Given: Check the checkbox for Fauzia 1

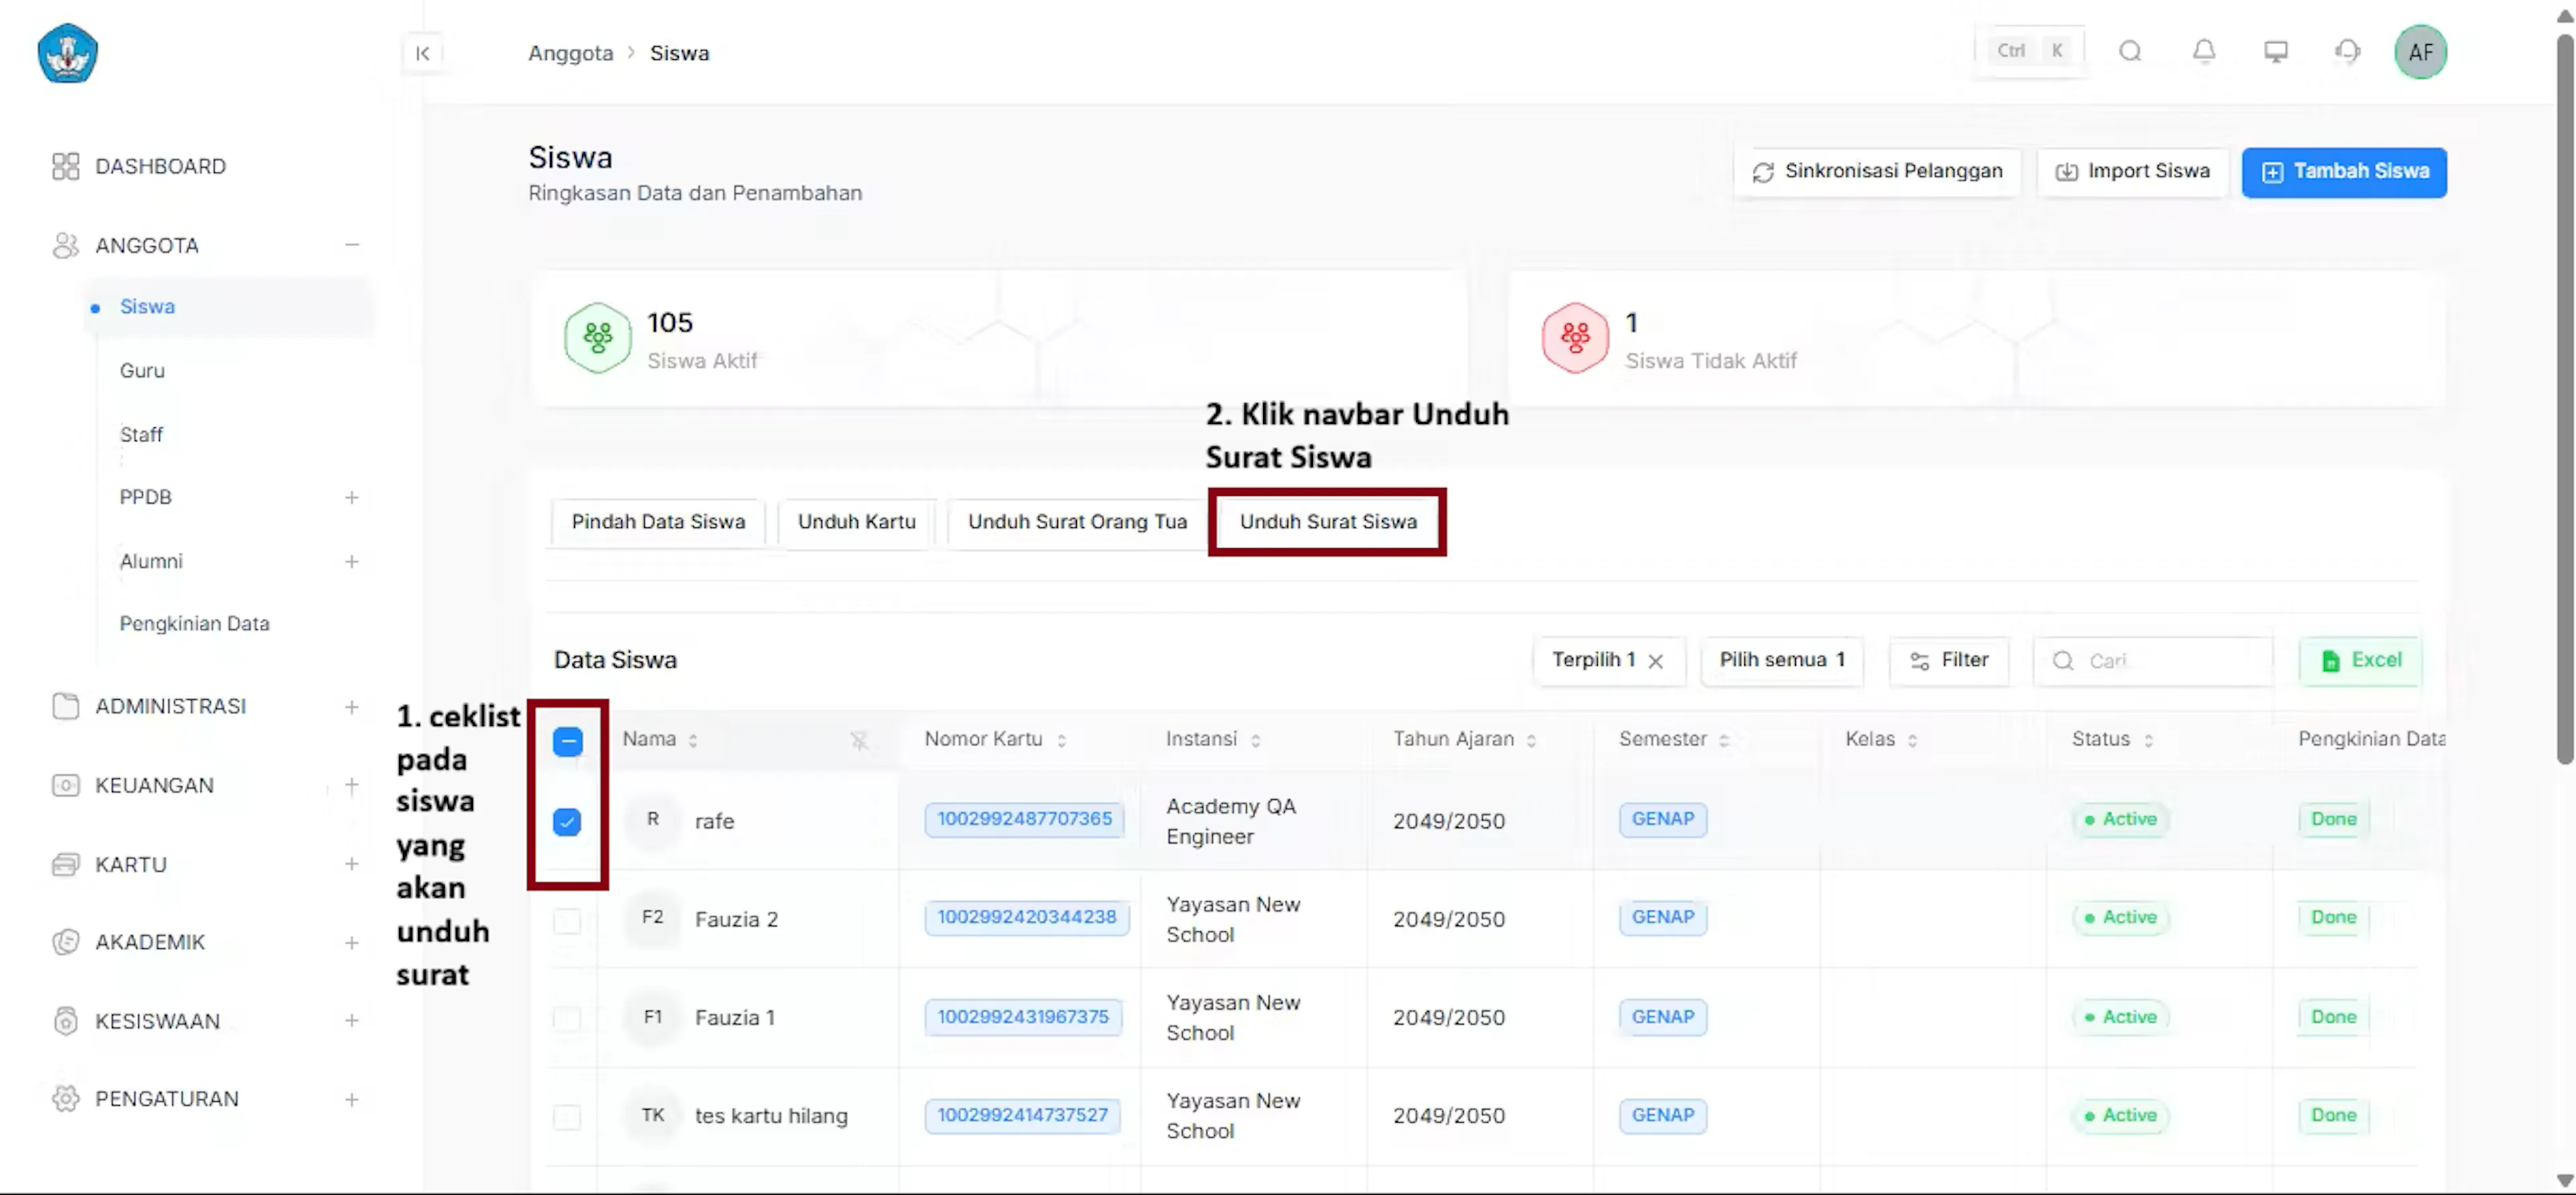Looking at the screenshot, I should pyautogui.click(x=567, y=1018).
